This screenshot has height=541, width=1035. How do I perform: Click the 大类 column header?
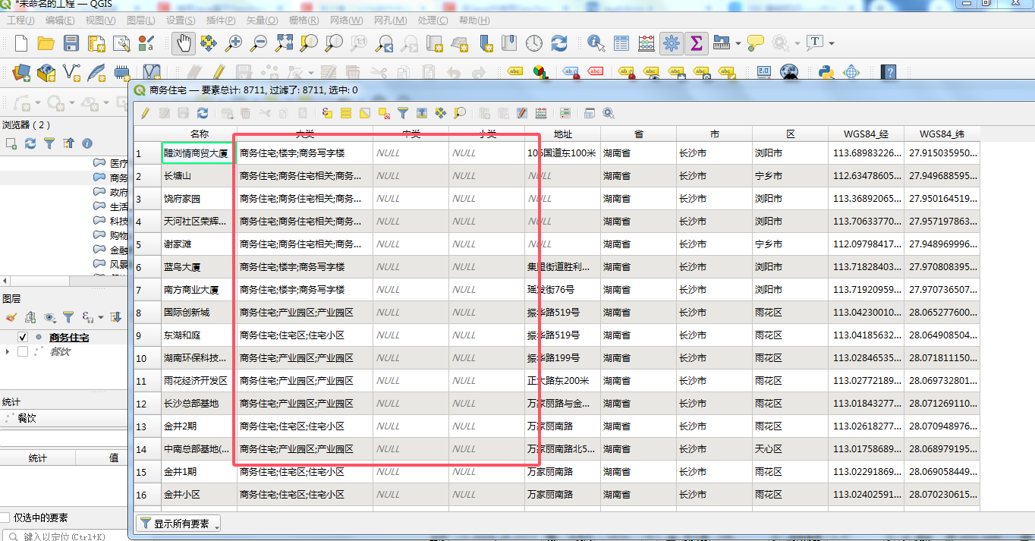(x=304, y=134)
